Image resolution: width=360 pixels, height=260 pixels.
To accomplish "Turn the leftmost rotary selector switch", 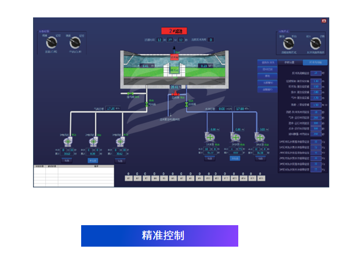I will 50,42.
